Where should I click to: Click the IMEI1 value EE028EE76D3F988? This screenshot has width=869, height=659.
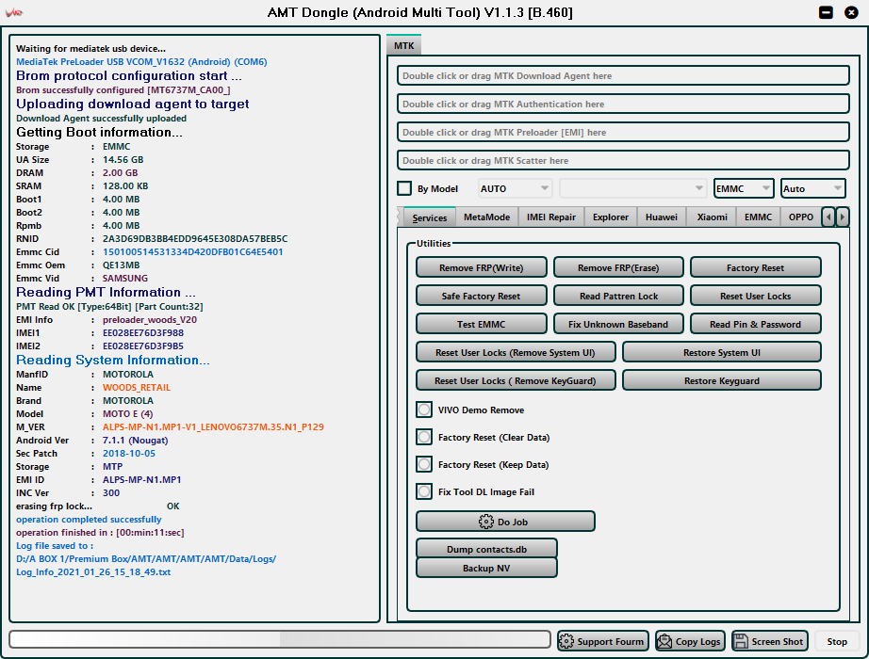[143, 333]
